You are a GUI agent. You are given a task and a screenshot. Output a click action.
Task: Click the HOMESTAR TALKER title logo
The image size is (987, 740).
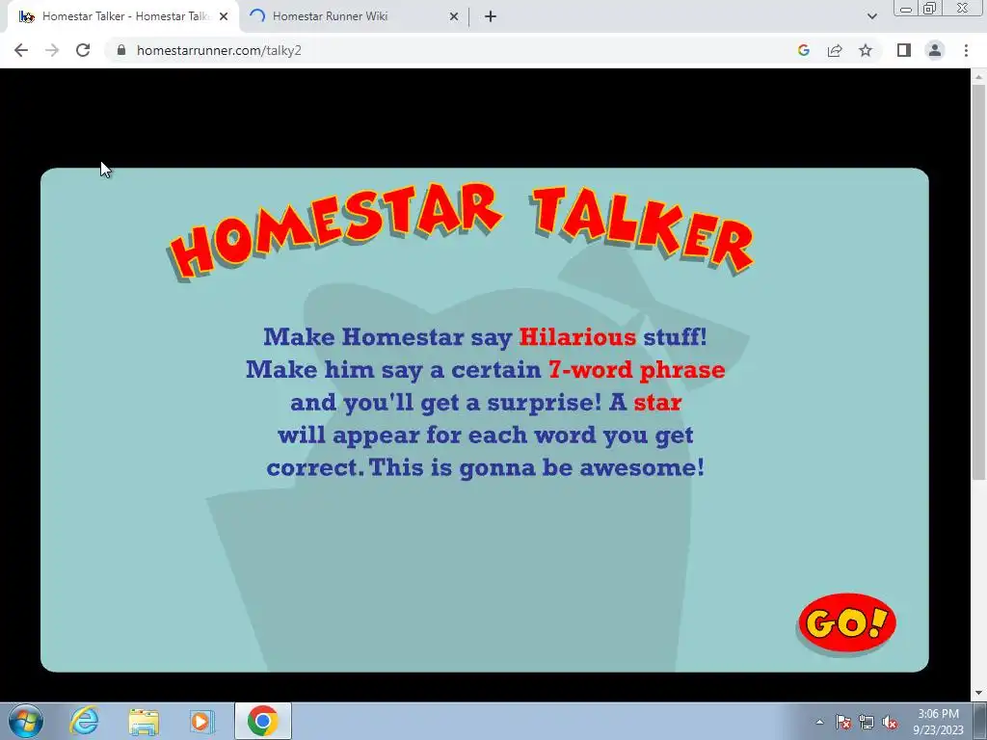point(460,230)
